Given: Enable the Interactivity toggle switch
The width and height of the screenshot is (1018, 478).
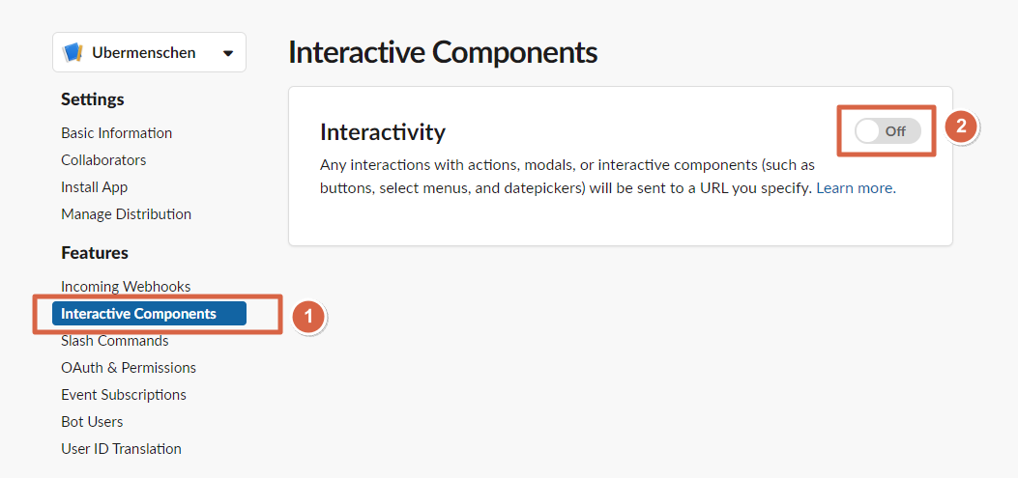Looking at the screenshot, I should [887, 131].
